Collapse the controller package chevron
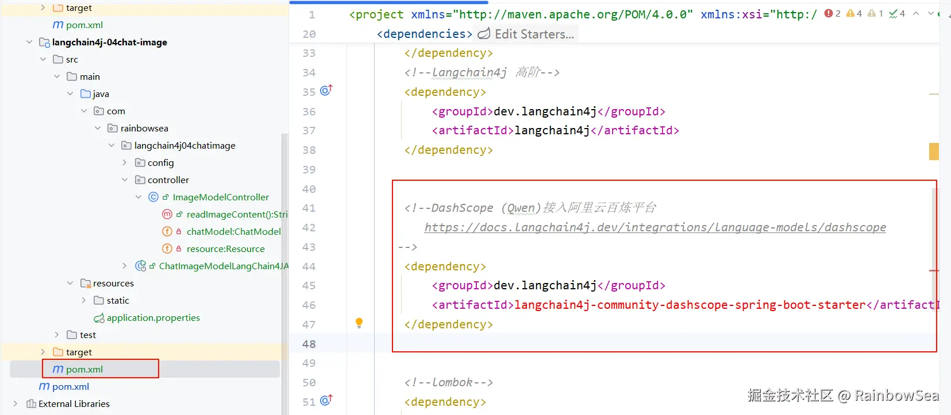This screenshot has width=951, height=415. (x=125, y=180)
